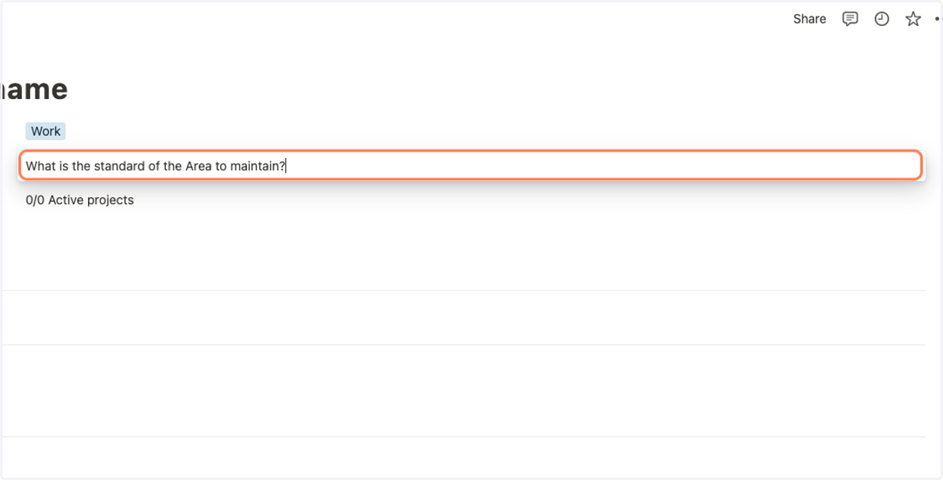The width and height of the screenshot is (943, 480).
Task: Favorite this page with the star icon
Action: click(912, 19)
